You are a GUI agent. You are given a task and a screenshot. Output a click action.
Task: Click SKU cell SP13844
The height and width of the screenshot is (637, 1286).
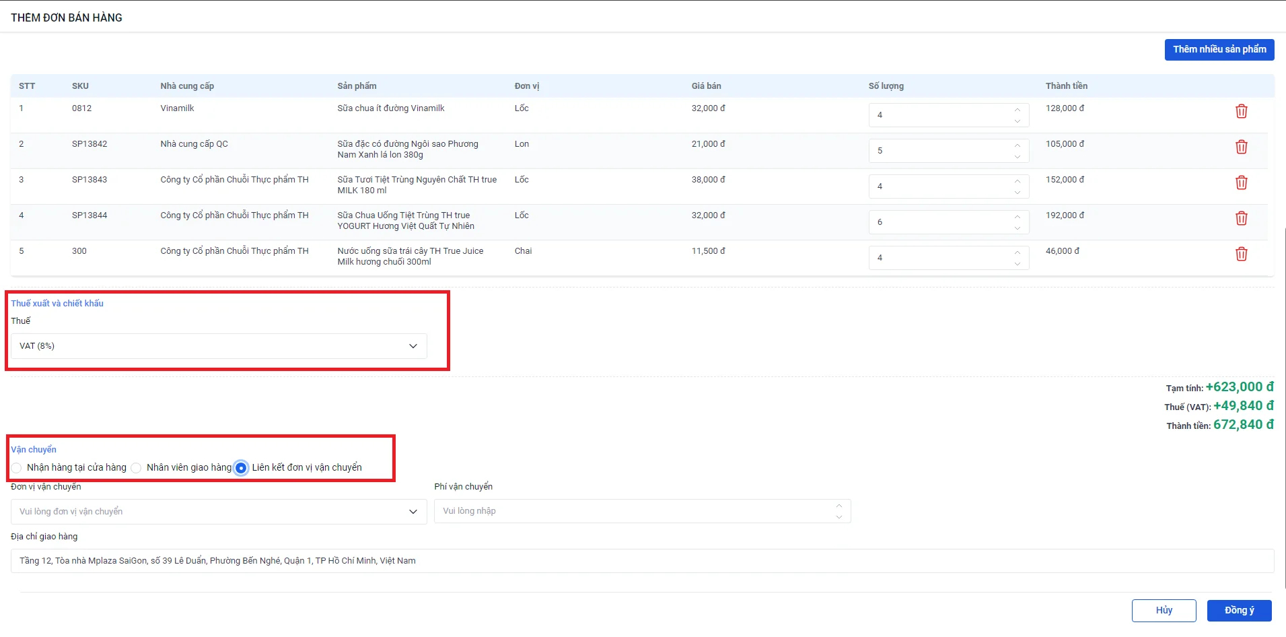pyautogui.click(x=90, y=215)
